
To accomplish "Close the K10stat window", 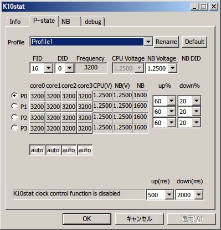I will (x=214, y=7).
